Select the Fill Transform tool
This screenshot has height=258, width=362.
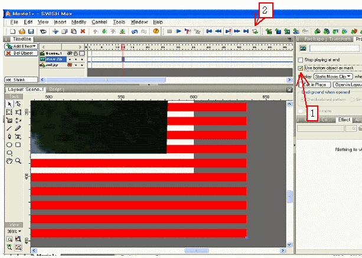coord(9,120)
